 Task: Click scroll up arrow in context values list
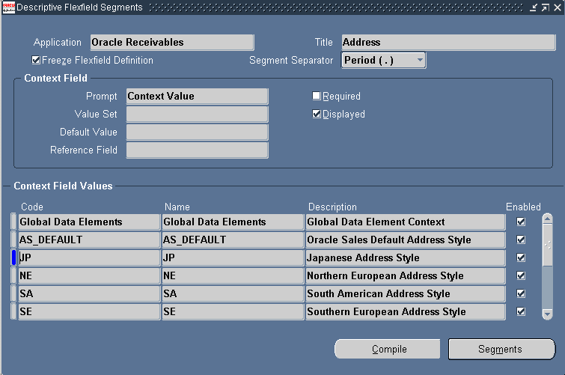547,219
